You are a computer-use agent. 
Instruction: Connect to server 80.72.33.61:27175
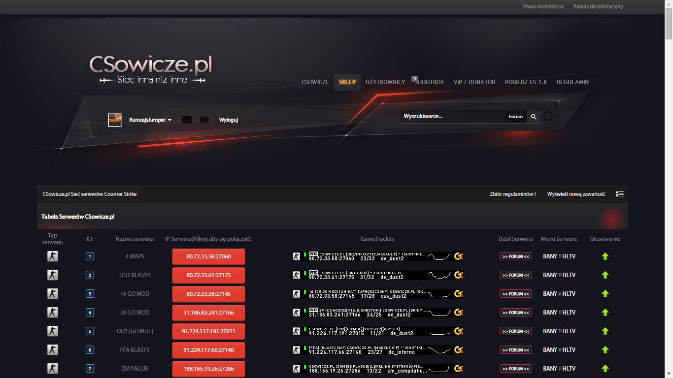coord(208,275)
